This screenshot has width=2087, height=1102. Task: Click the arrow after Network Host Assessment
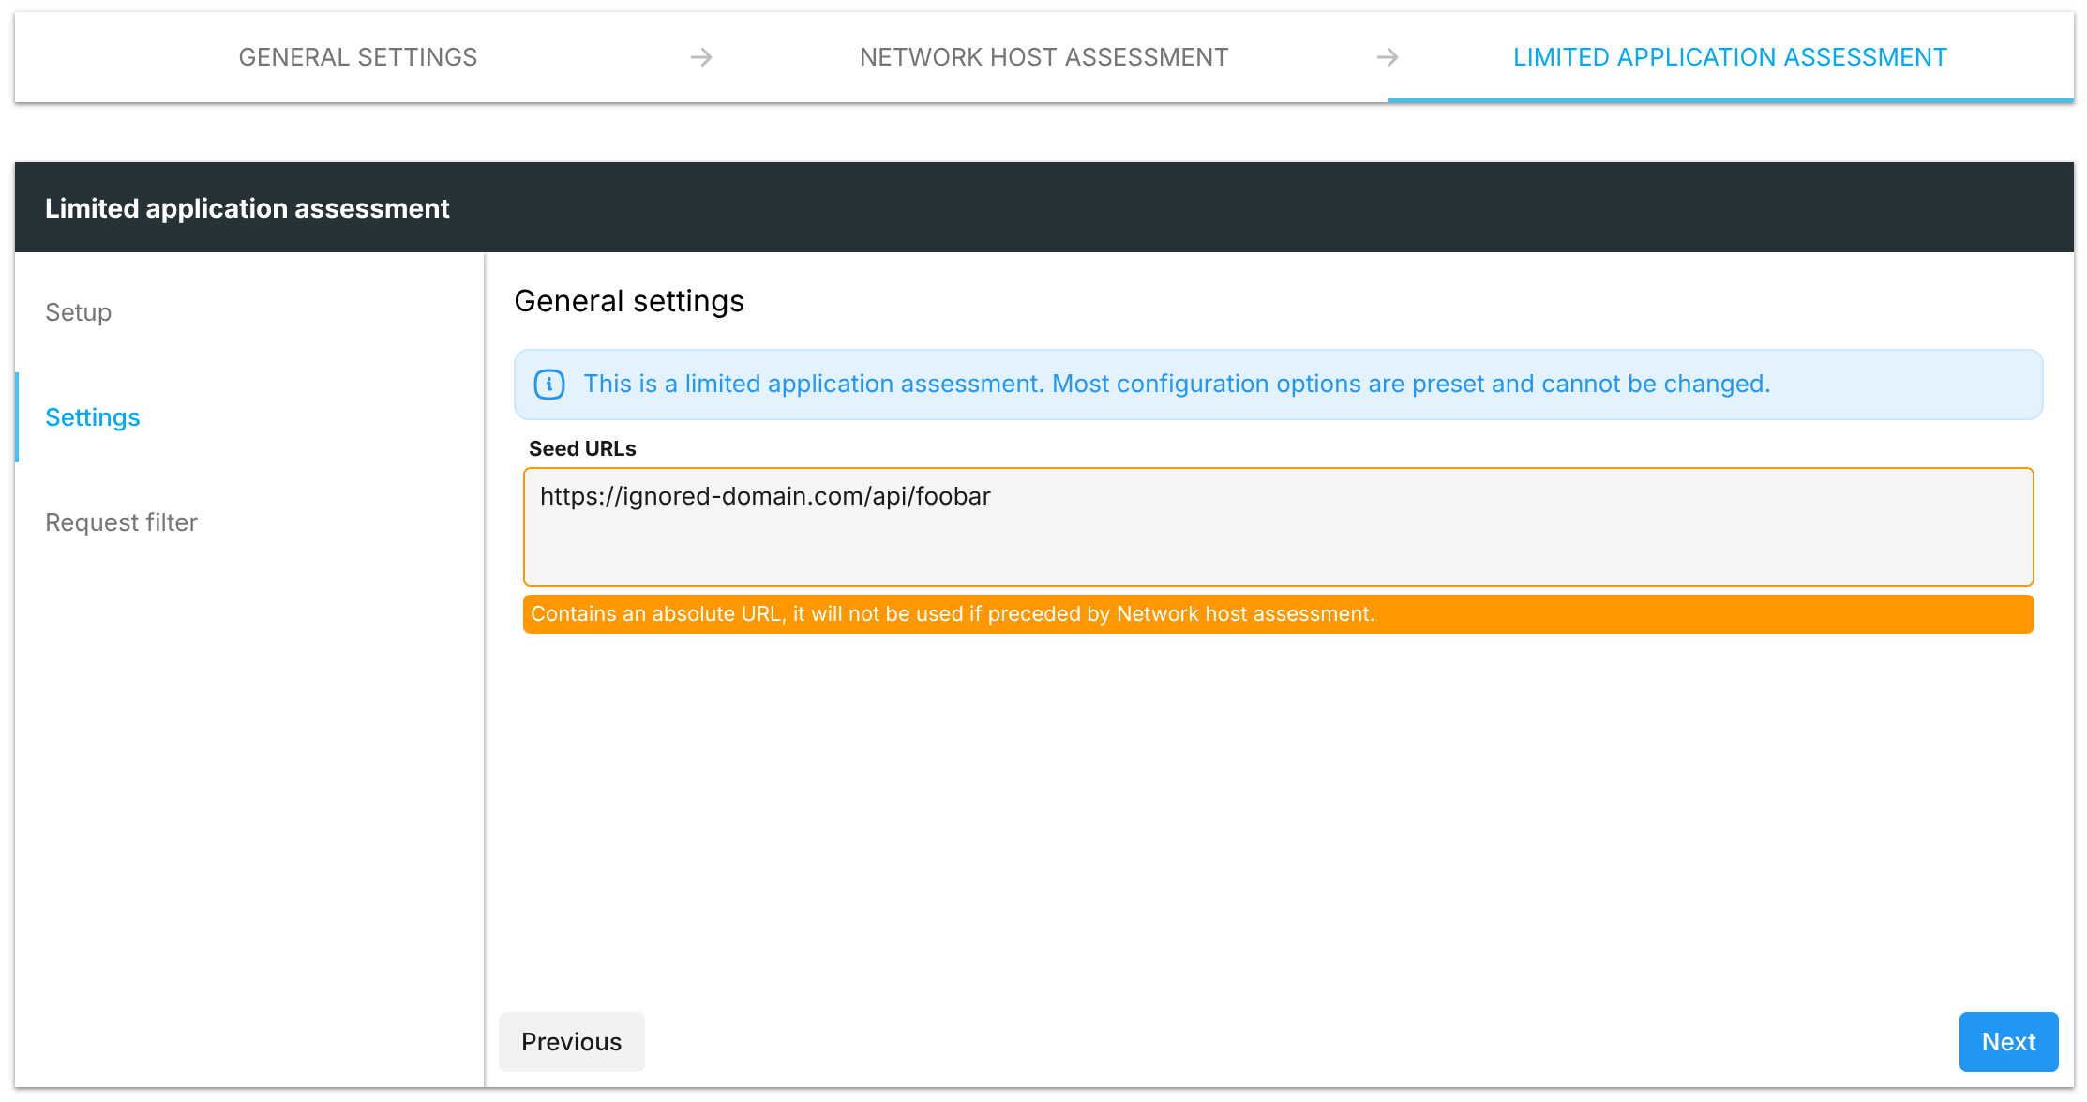(1388, 57)
